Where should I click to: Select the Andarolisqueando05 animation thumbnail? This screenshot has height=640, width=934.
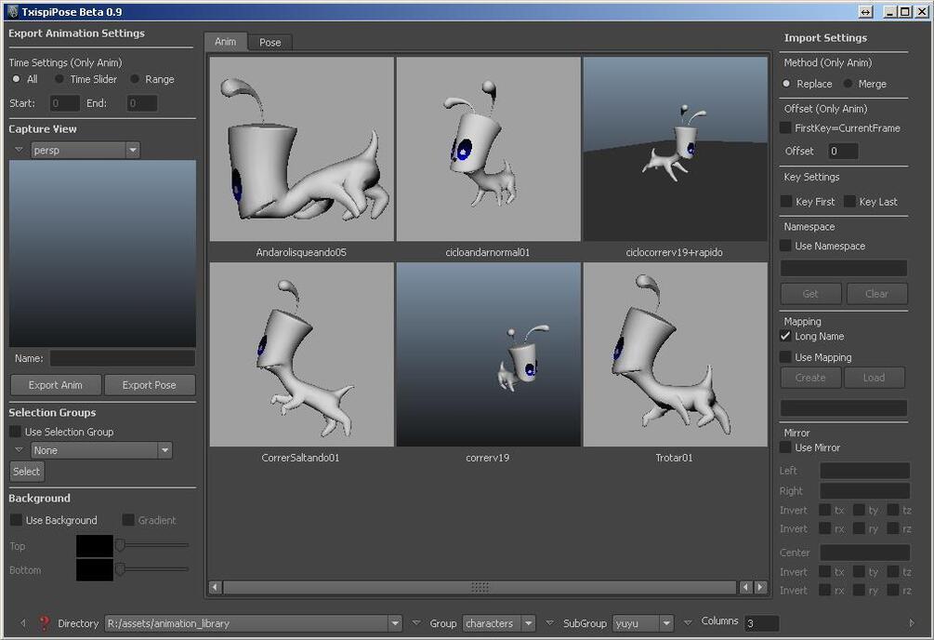(x=301, y=149)
